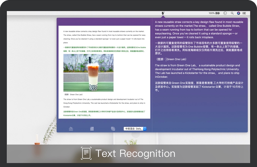Image resolution: width=257 pixels, height=167 pixels.
Task: Click the bubble tea photo in document
Action: 88,73
